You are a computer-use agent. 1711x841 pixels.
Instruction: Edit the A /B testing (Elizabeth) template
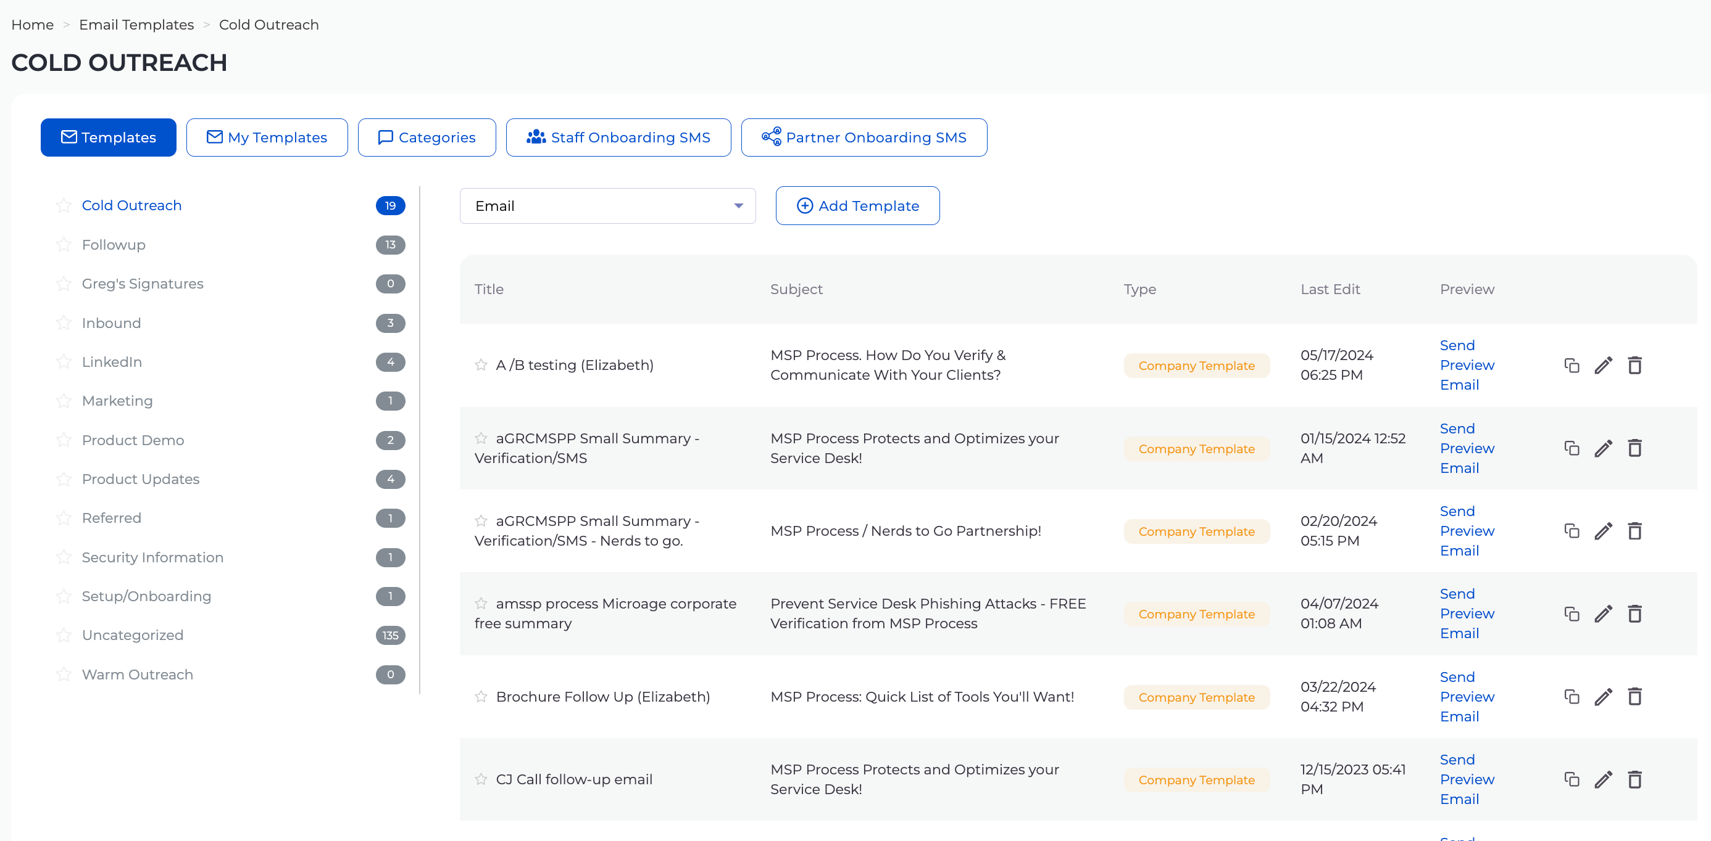(1604, 366)
